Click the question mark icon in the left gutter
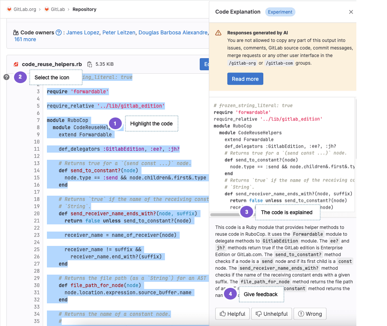Screen dimensions: 387x326 pos(6,77)
